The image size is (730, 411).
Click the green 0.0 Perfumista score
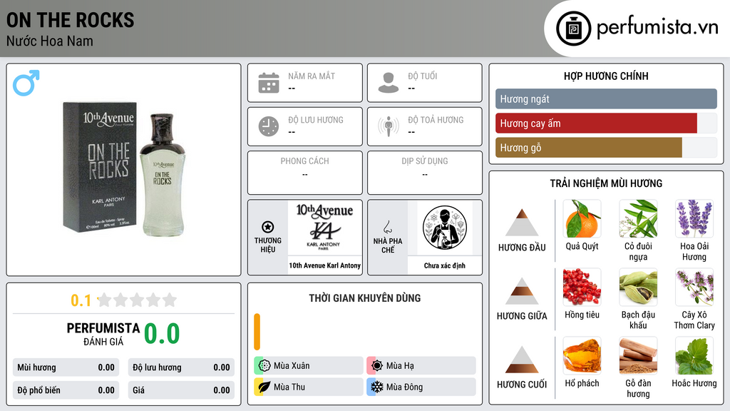[162, 333]
